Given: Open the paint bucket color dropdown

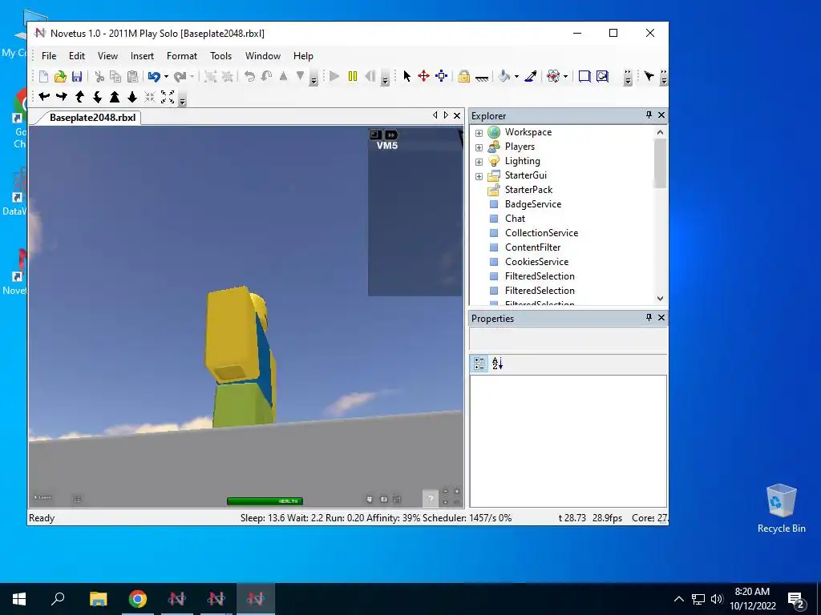Looking at the screenshot, I should (516, 76).
